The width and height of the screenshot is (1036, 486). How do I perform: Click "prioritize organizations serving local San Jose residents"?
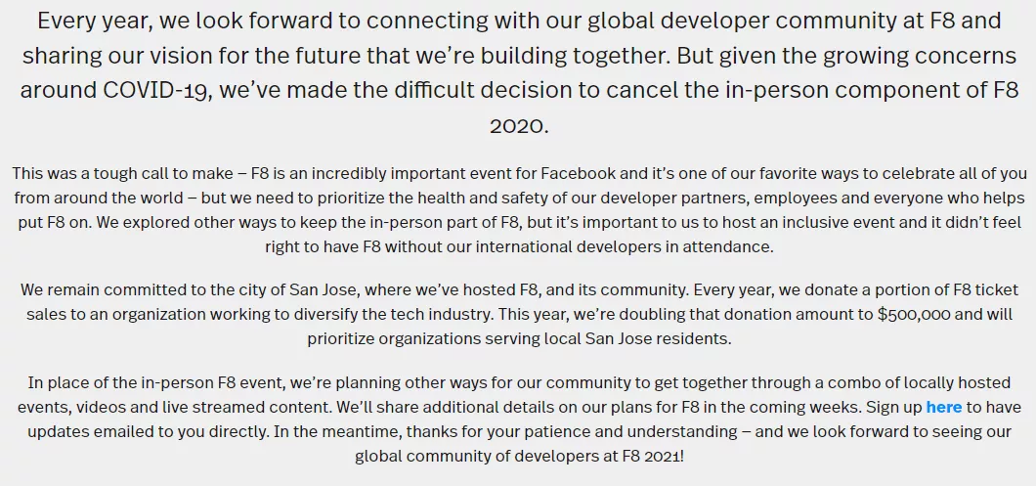point(517,339)
